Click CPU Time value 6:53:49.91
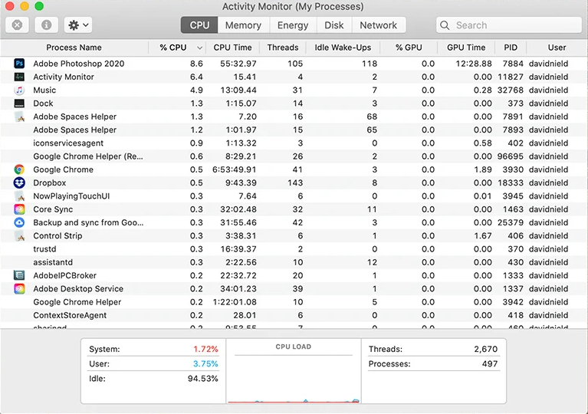The height and width of the screenshot is (414, 588). [235, 169]
